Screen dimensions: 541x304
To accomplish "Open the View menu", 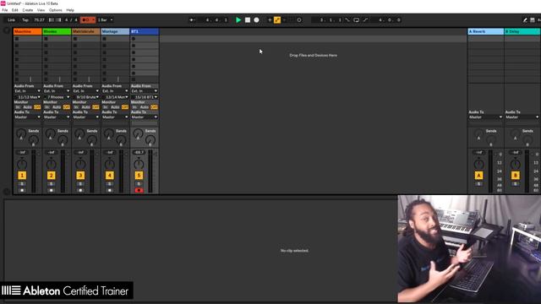I will 41,10.
